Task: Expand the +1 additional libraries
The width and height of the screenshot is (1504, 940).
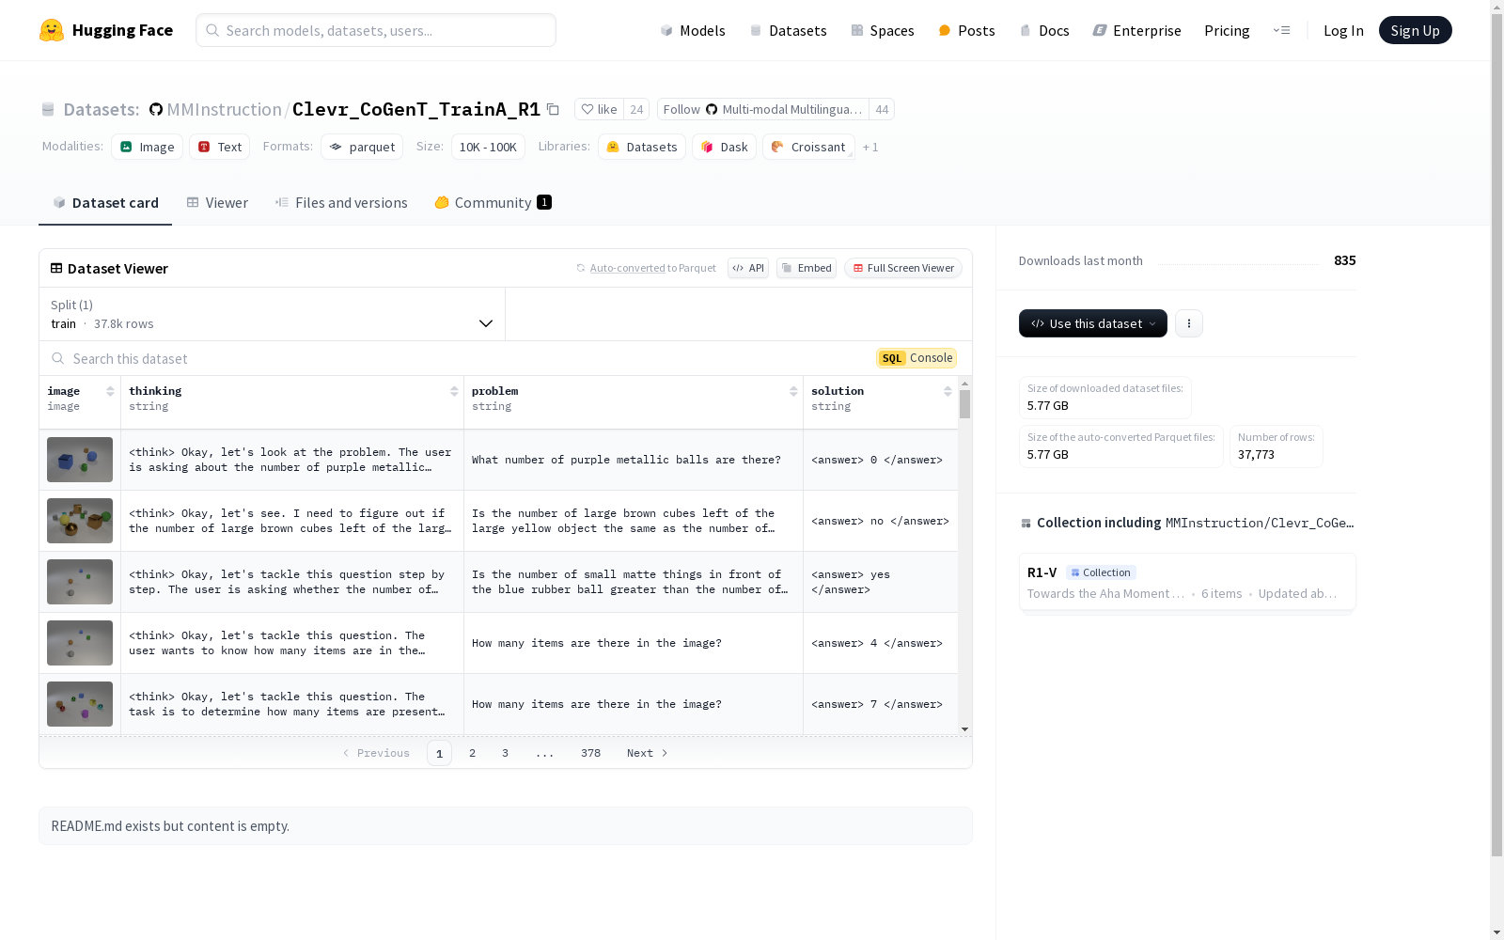Action: click(870, 147)
